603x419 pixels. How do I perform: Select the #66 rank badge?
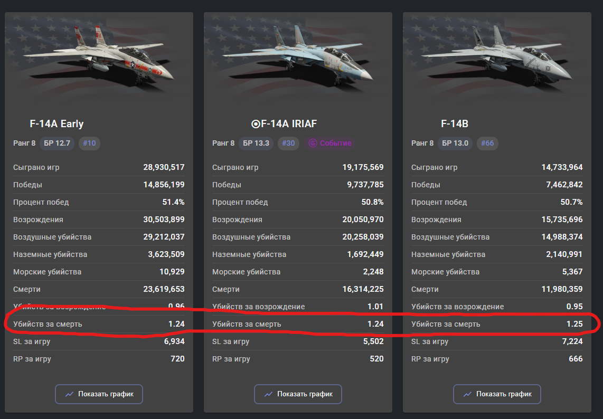click(x=487, y=143)
